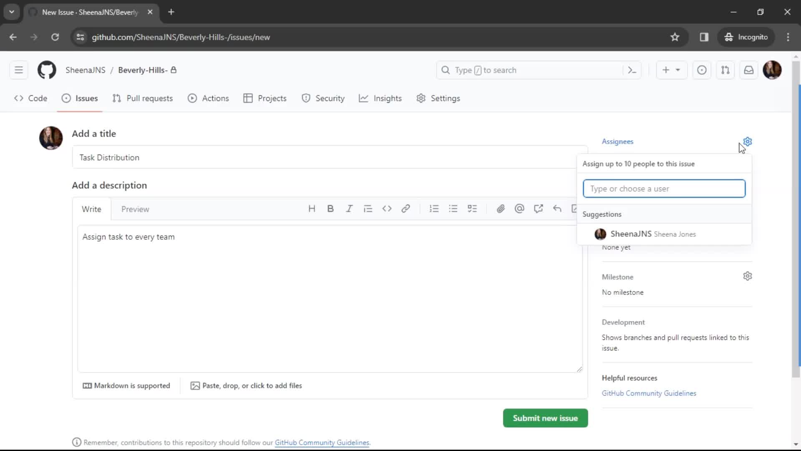Click GitHub Community Guidelines link
This screenshot has height=451, width=801.
click(x=649, y=393)
